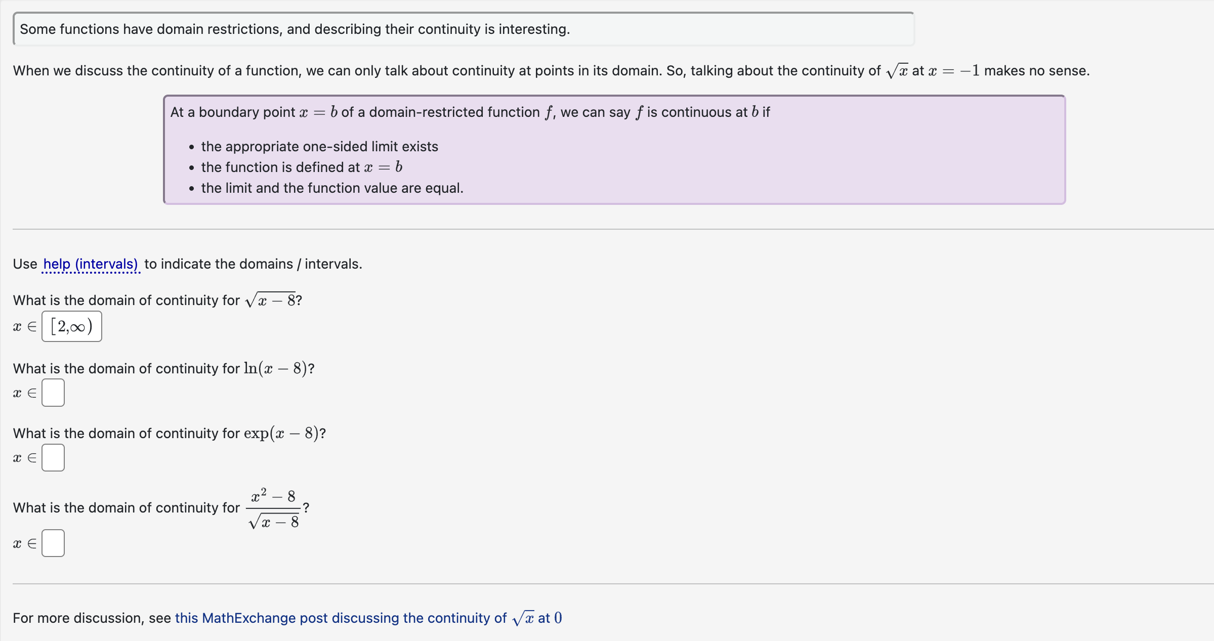Click the x ∈ label beside the last answer box

(x=24, y=542)
